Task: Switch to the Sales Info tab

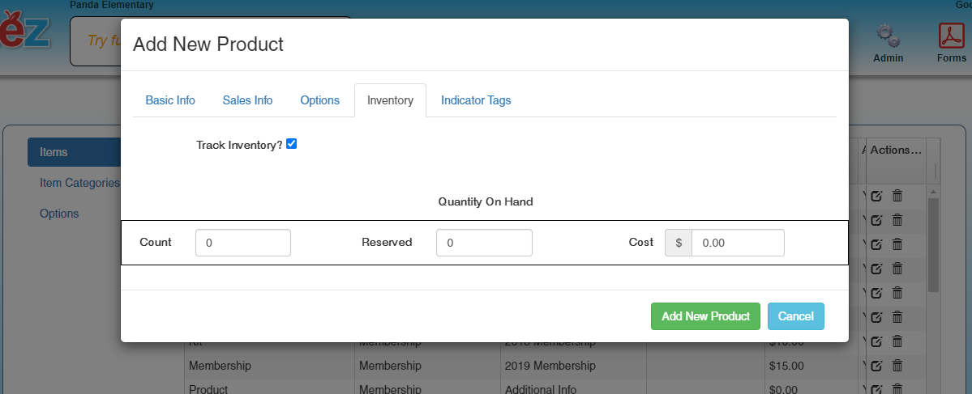Action: (x=247, y=100)
